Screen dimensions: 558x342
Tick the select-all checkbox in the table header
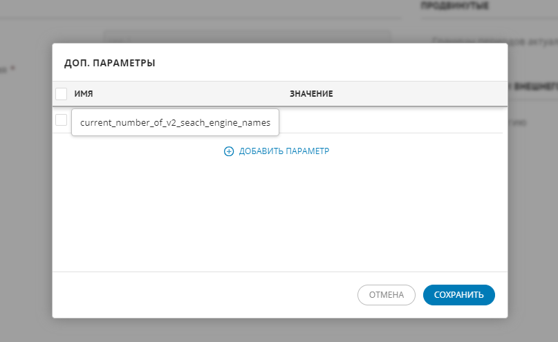click(x=61, y=93)
